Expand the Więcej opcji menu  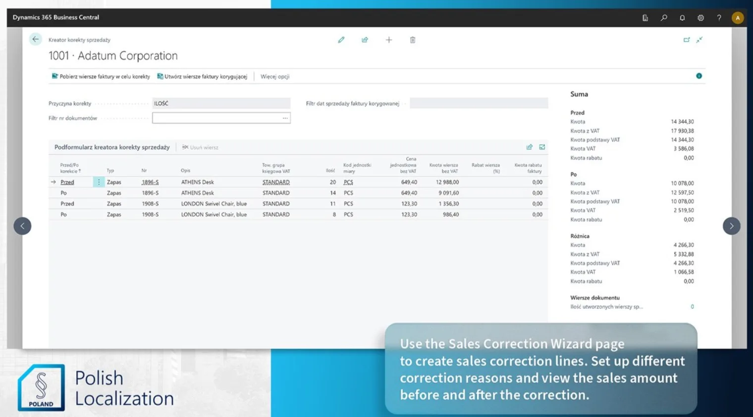(275, 76)
